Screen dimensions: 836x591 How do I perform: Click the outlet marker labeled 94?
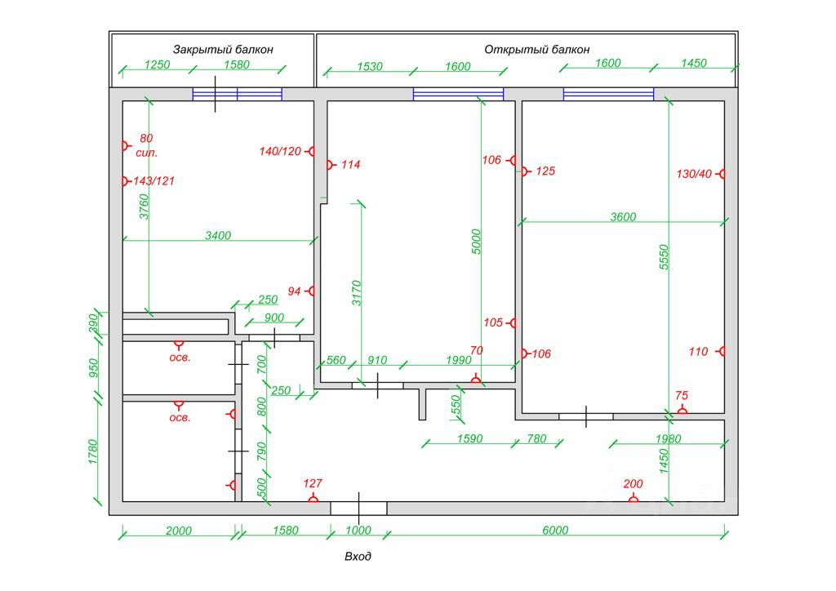(x=310, y=291)
